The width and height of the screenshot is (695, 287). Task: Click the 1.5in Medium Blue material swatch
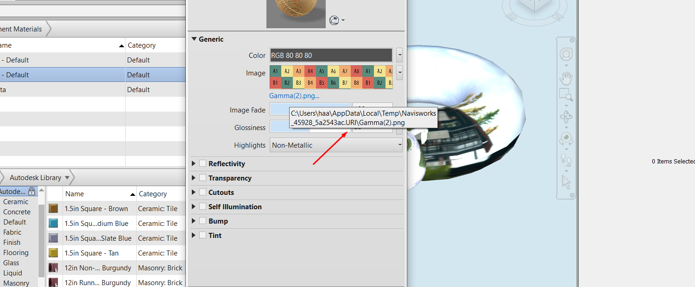53,223
